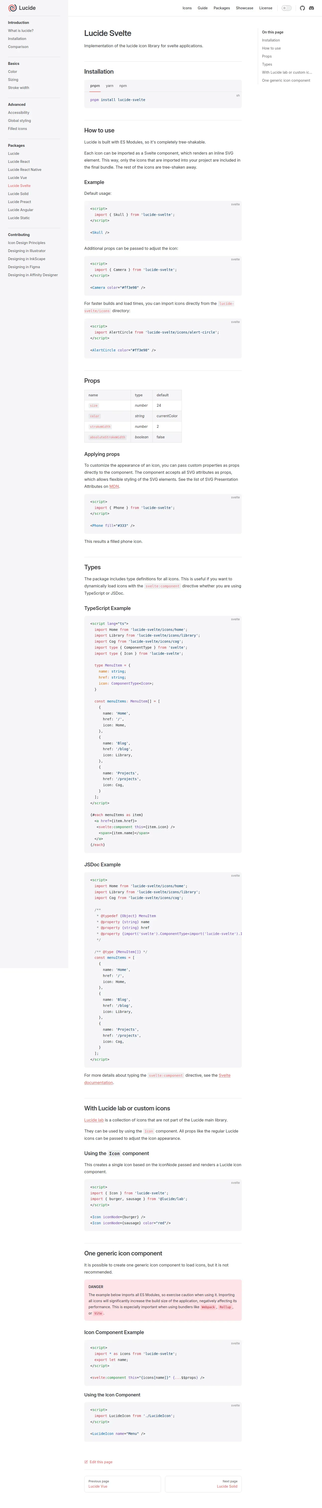Follow the Svelte documentation link

pyautogui.click(x=157, y=1079)
